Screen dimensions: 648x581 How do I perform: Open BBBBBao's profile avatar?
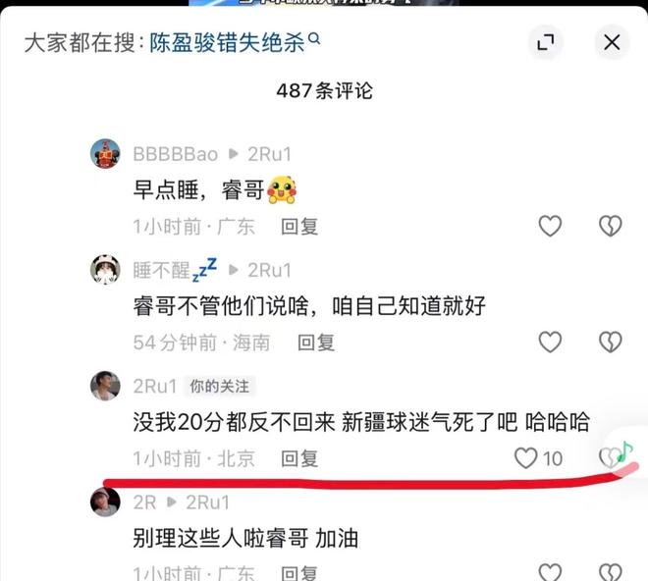coord(105,154)
